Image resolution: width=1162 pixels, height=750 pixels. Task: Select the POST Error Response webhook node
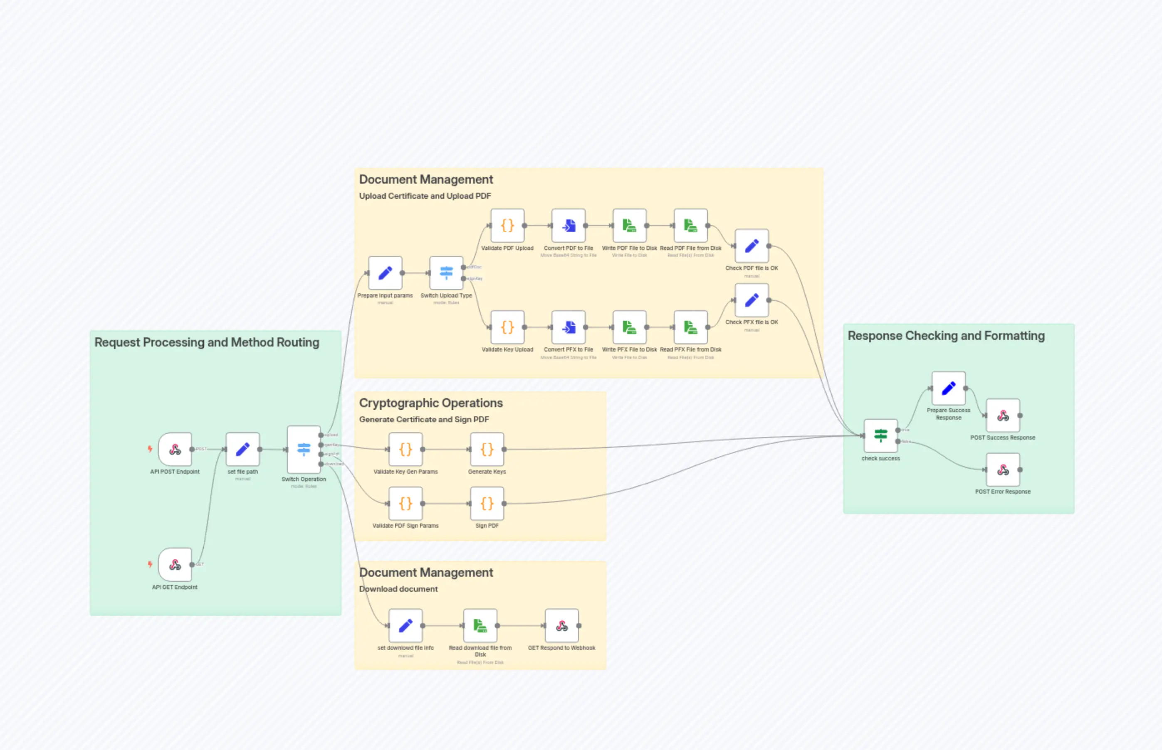coord(1003,470)
